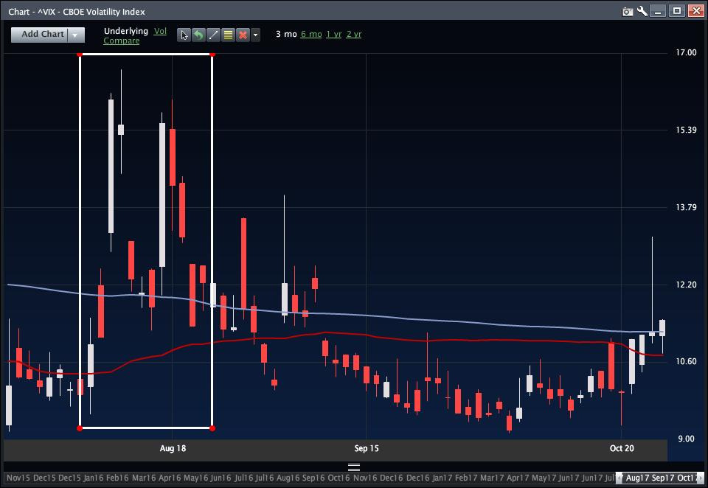Click the 12.20 price axis label
Image resolution: width=708 pixels, height=488 pixels.
tap(686, 285)
